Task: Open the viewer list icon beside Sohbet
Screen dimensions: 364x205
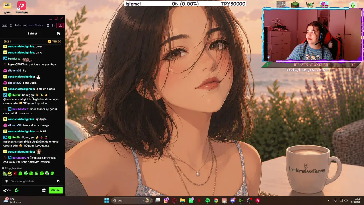Action: point(59,34)
